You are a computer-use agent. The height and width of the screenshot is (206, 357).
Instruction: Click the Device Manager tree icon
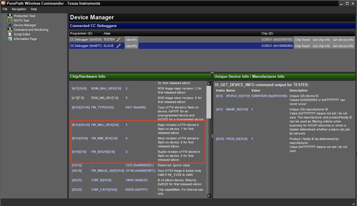point(10,25)
